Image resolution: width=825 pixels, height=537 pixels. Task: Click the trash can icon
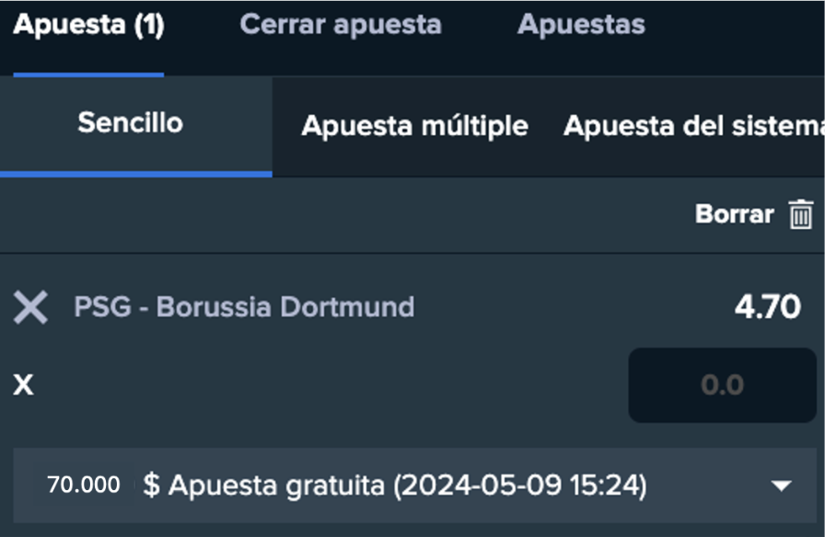tap(801, 214)
